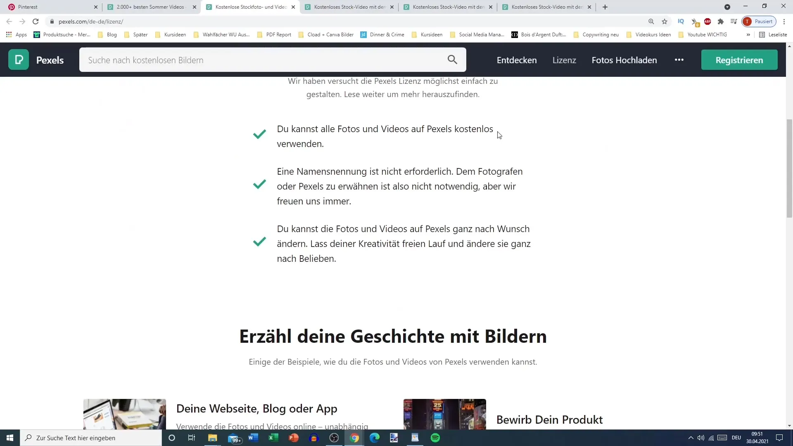Open the media control icon
793x446 pixels.
click(x=734, y=21)
